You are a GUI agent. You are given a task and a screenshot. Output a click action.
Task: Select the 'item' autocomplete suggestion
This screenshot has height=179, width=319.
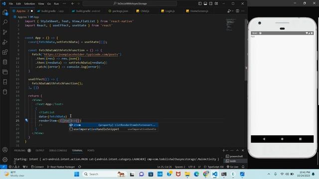114,125
